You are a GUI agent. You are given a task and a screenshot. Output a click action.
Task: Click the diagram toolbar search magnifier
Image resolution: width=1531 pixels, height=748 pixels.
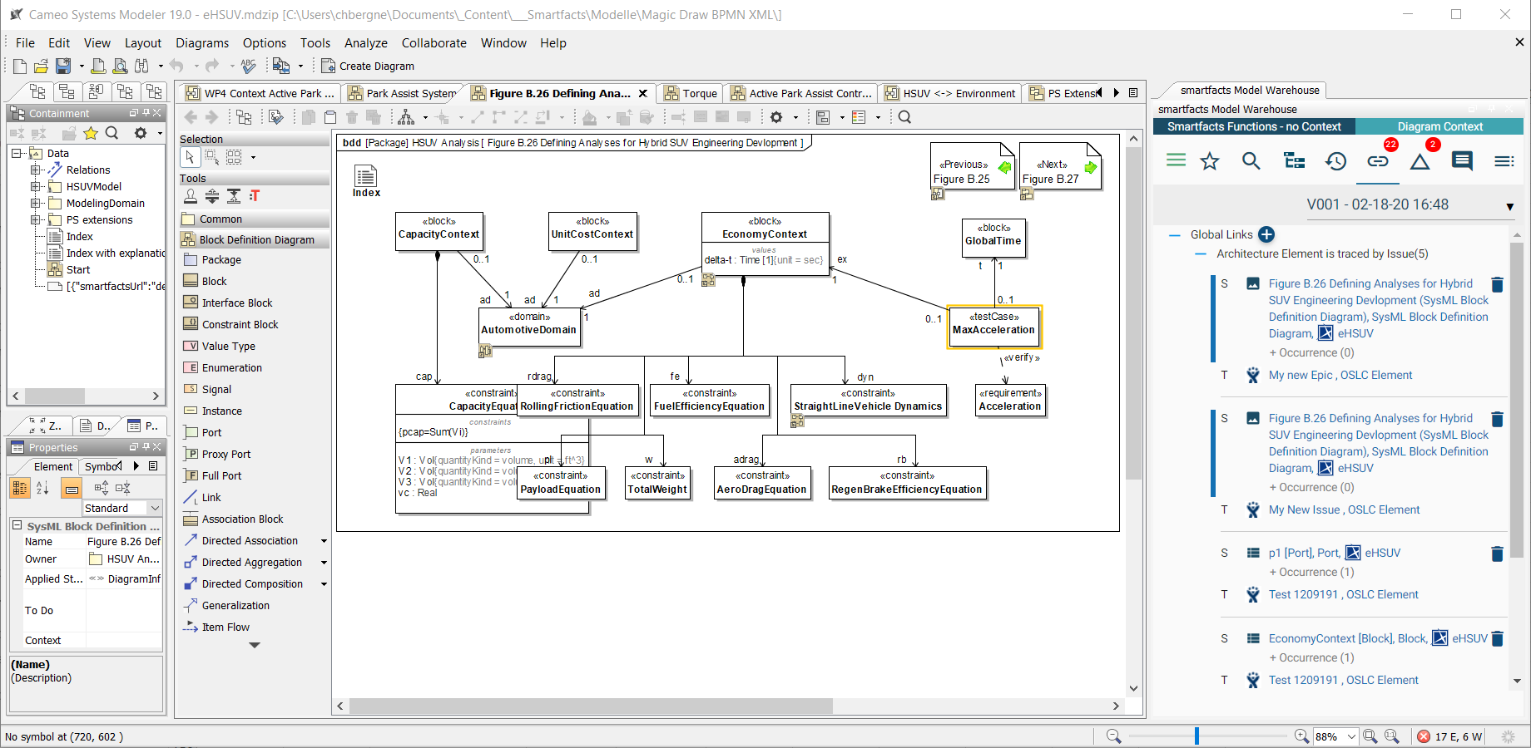[904, 117]
